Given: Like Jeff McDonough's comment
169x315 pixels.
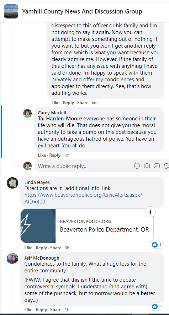Looking at the screenshot, I should (x=28, y=310).
